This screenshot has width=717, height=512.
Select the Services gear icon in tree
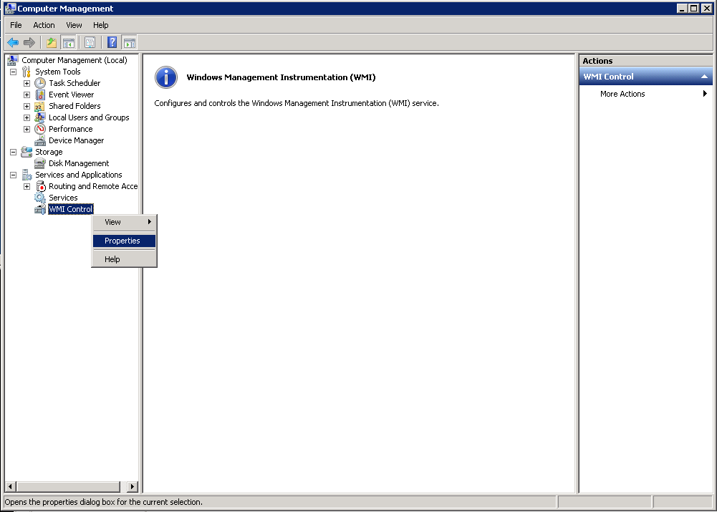(x=40, y=198)
